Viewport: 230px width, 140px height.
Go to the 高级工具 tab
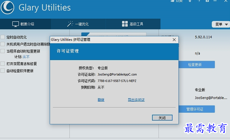tap(133, 24)
